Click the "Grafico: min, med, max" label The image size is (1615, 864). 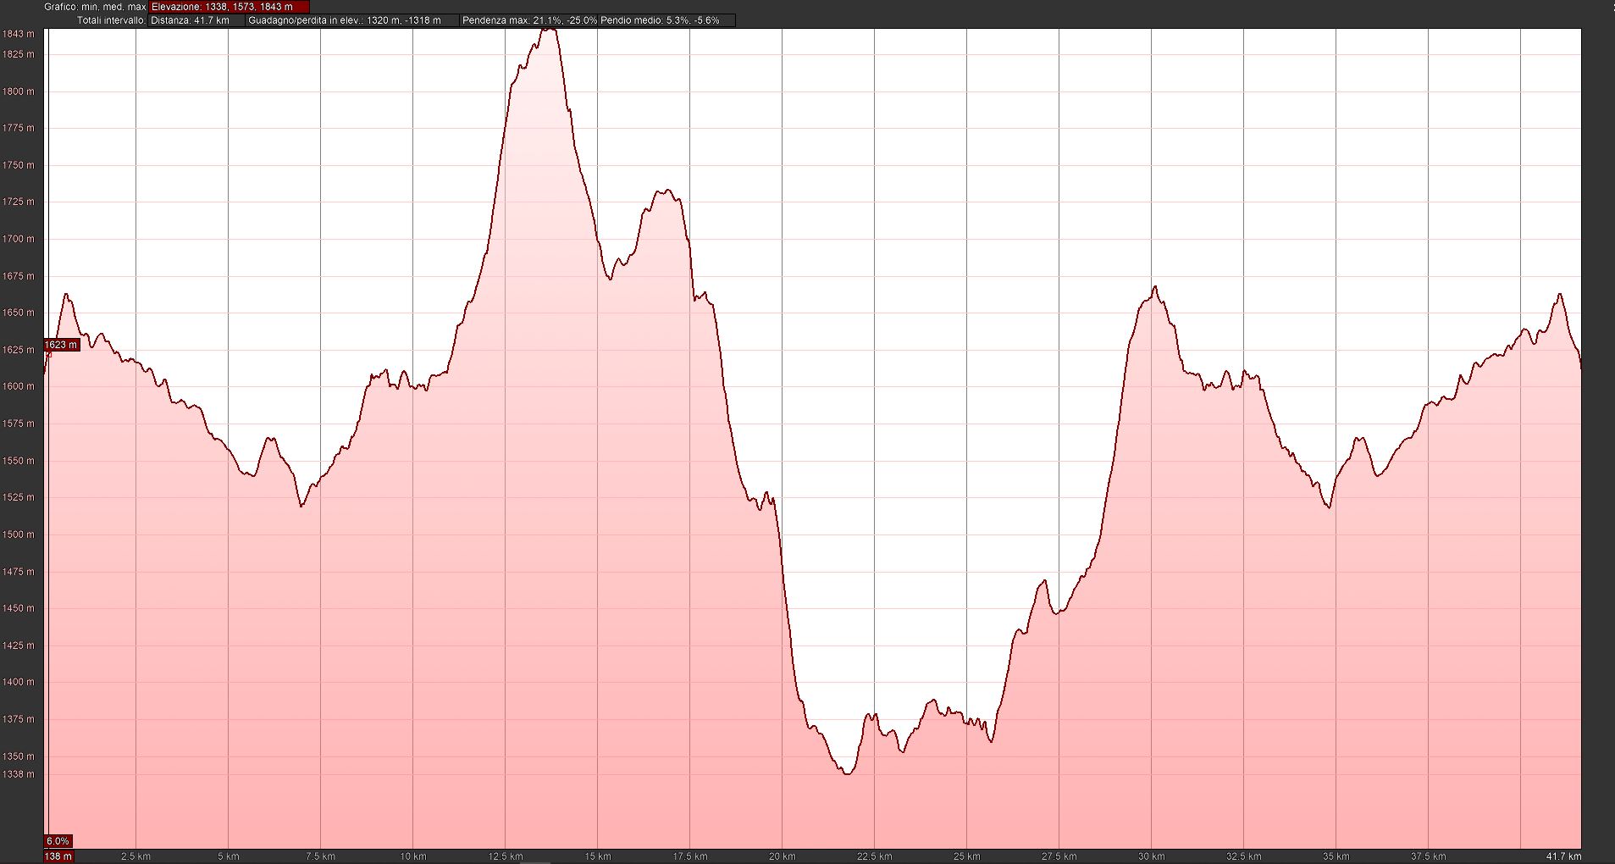pyautogui.click(x=95, y=7)
